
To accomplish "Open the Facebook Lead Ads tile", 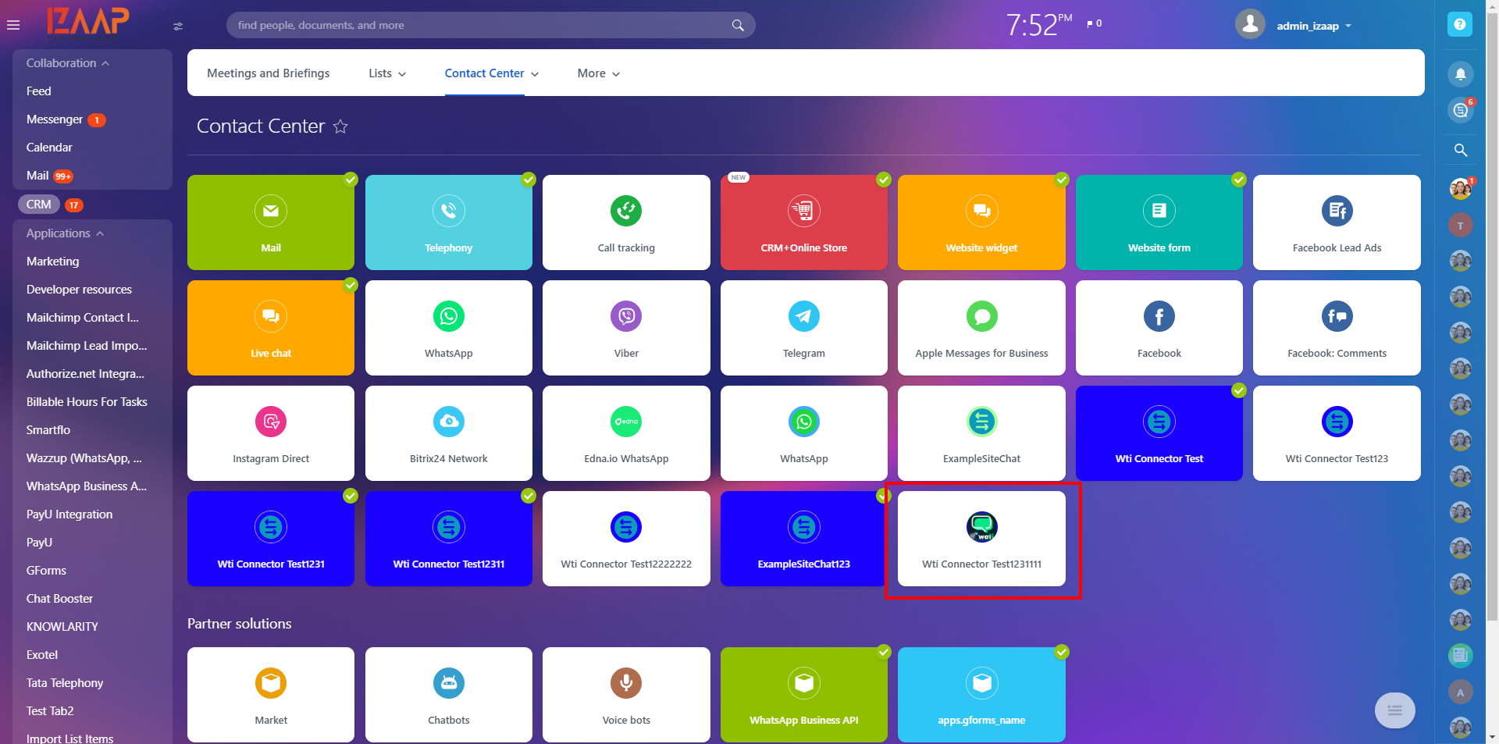I will tap(1337, 222).
